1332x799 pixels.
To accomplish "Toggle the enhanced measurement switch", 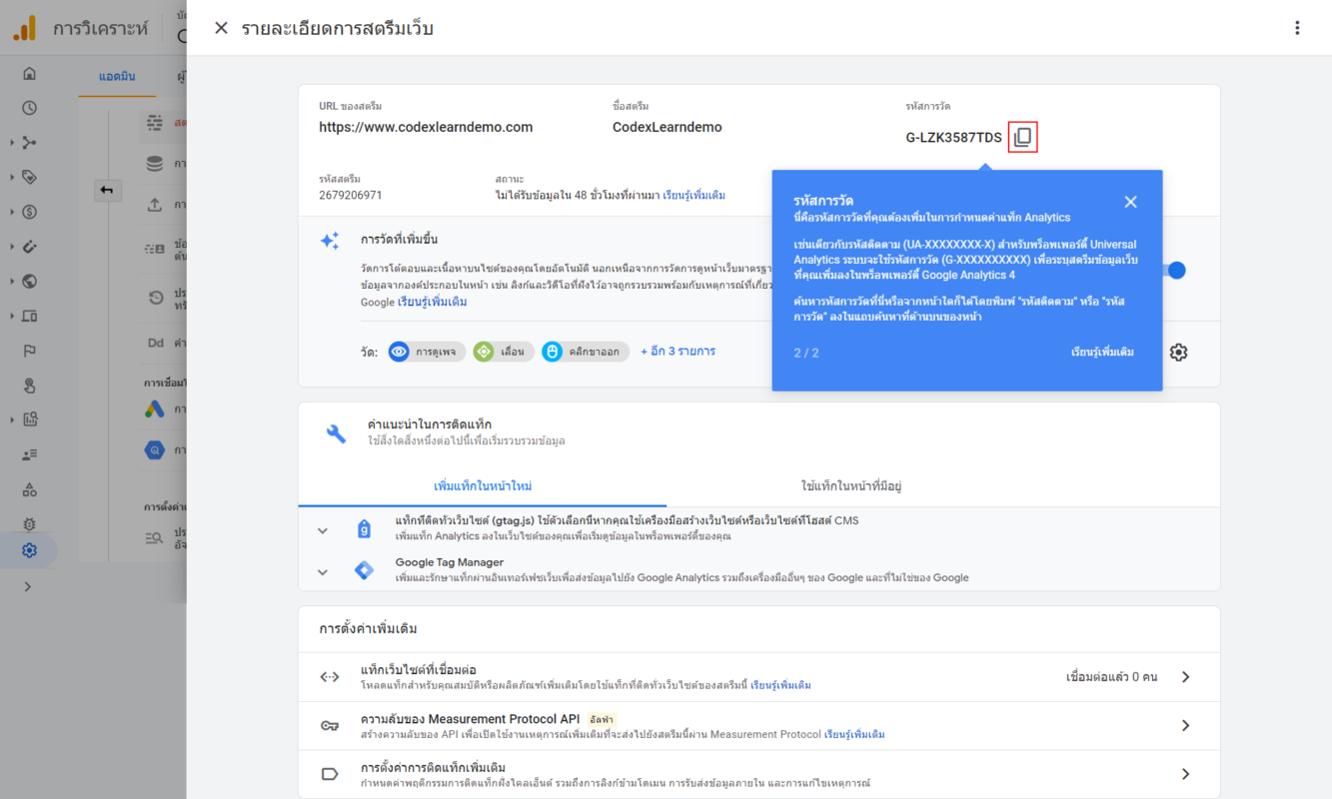I will 1175,270.
